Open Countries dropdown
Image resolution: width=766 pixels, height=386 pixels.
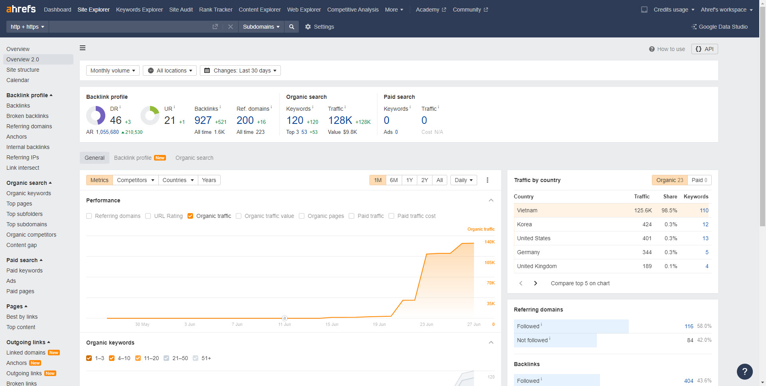178,180
